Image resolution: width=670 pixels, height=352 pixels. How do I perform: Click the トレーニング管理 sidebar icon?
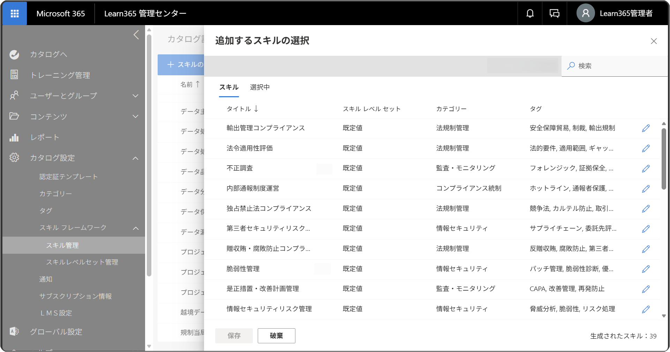click(x=14, y=75)
